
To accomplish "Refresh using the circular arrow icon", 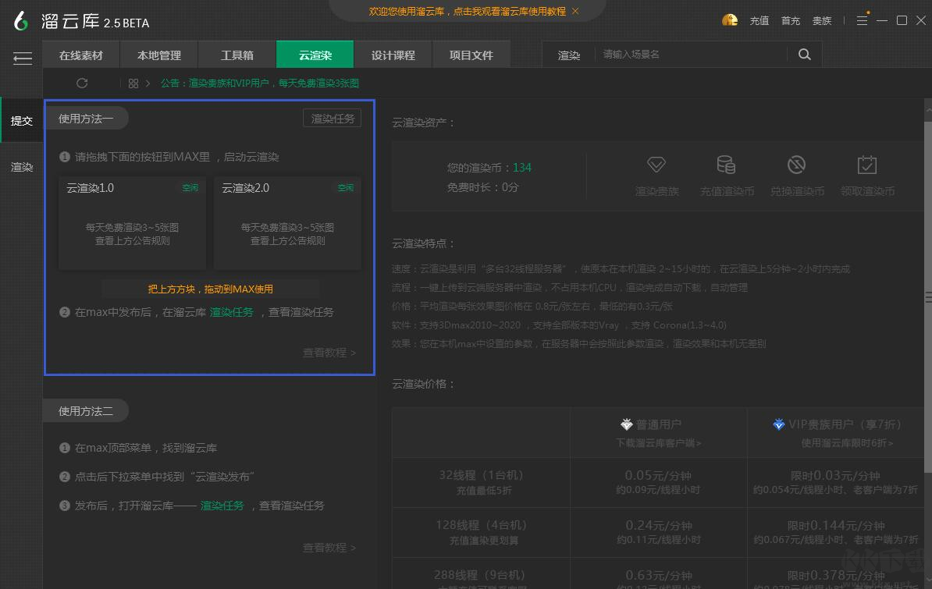I will [x=82, y=83].
